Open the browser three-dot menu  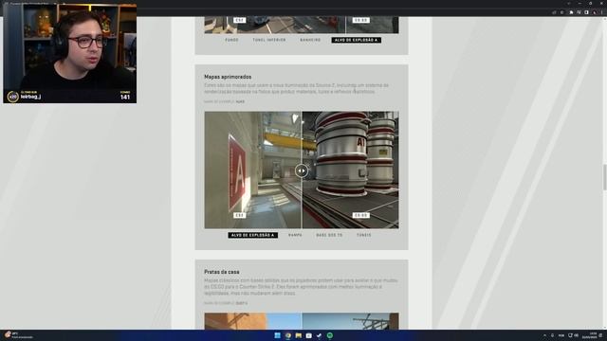(602, 12)
